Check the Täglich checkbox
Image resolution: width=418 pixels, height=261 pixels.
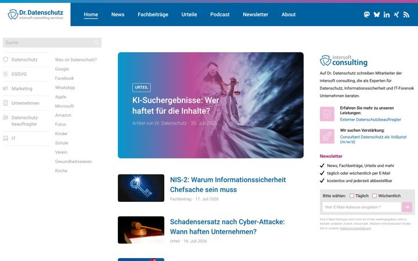tap(352, 196)
